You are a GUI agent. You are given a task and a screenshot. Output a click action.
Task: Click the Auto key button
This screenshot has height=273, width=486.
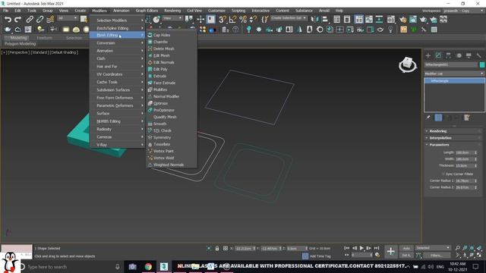click(406, 248)
